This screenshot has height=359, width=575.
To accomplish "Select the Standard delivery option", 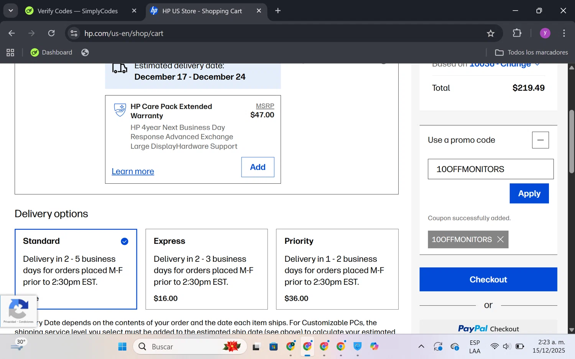I will pos(76,269).
